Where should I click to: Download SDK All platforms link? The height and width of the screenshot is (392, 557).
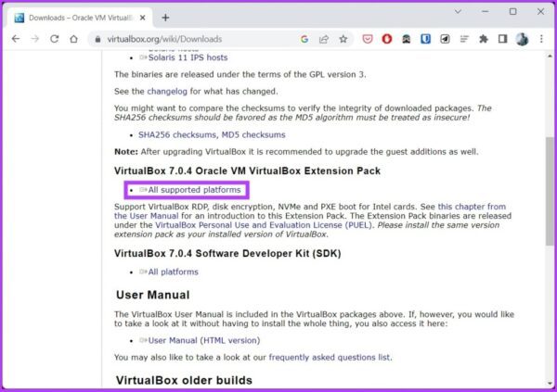[173, 272]
